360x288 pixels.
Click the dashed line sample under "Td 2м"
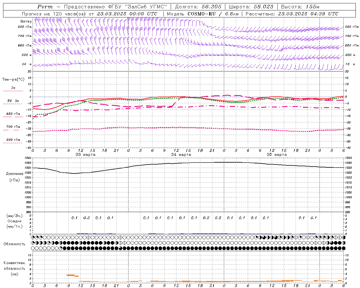point(12,104)
